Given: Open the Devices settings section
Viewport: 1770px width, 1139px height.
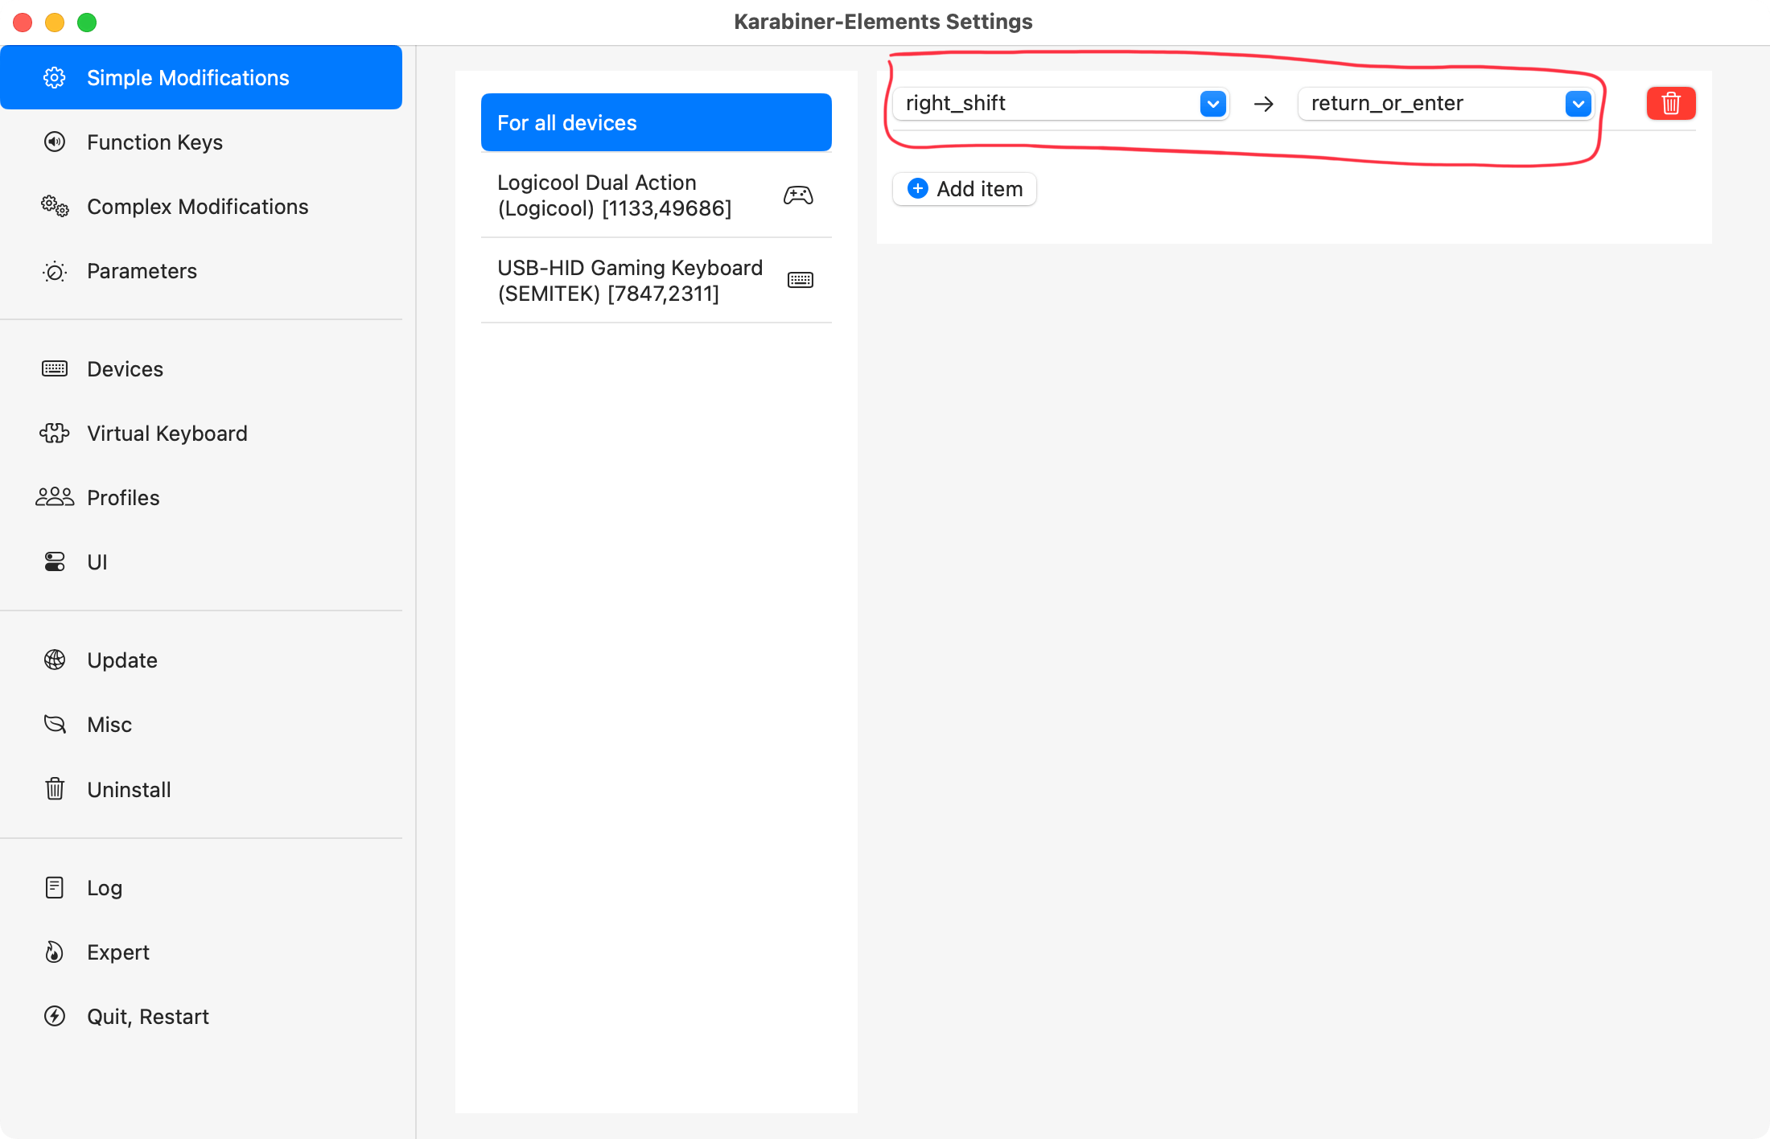Looking at the screenshot, I should click(x=125, y=369).
